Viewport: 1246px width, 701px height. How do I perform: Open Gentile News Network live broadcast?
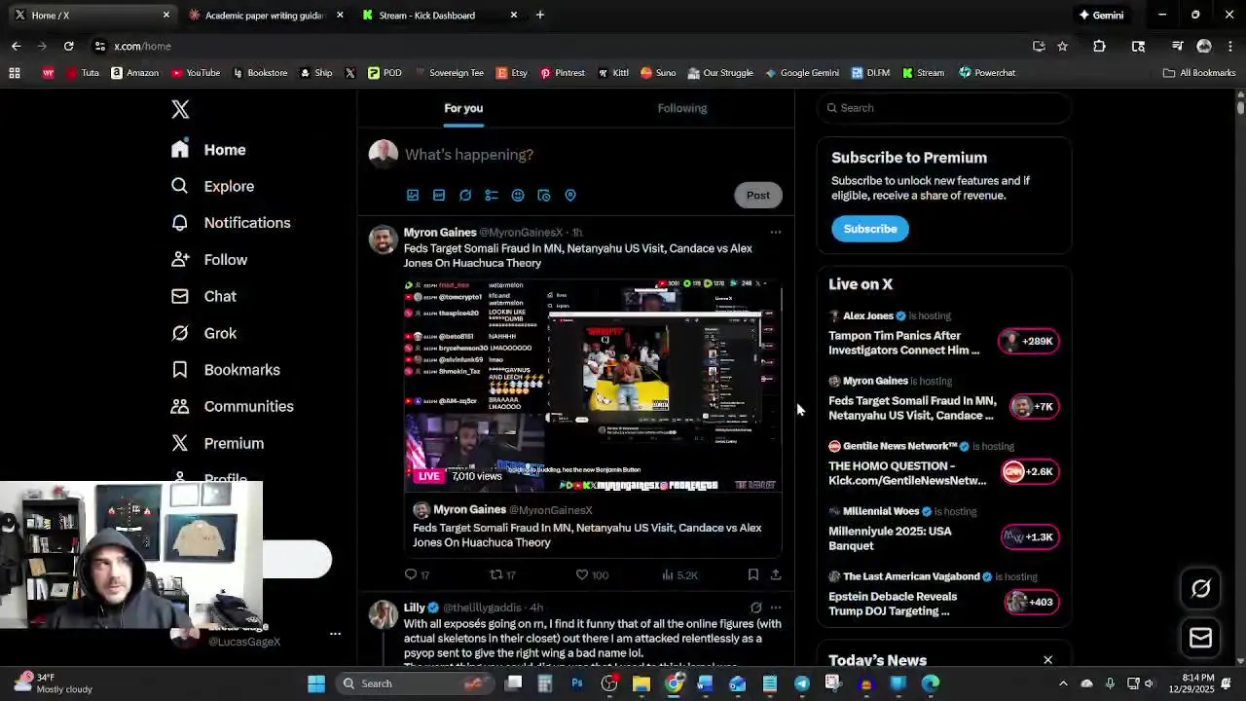(x=944, y=464)
